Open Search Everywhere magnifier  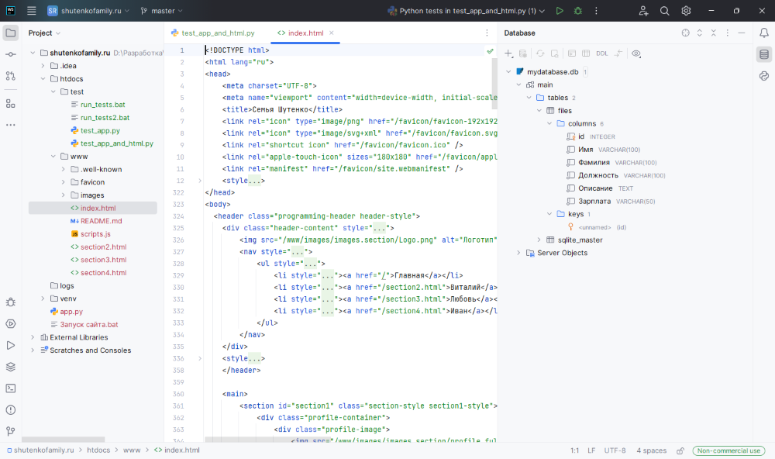click(x=664, y=11)
